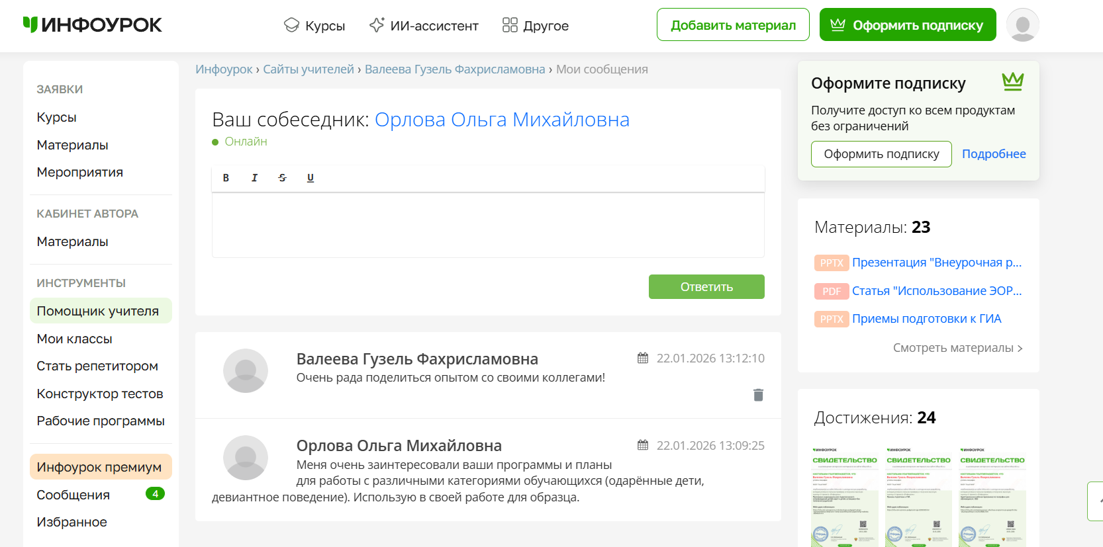
Task: Toggle italic text formatting
Action: click(254, 178)
